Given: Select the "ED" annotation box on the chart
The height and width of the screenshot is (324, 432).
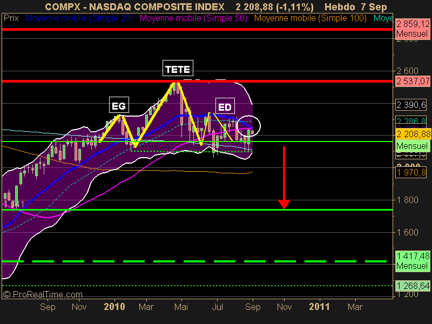Looking at the screenshot, I should point(225,106).
